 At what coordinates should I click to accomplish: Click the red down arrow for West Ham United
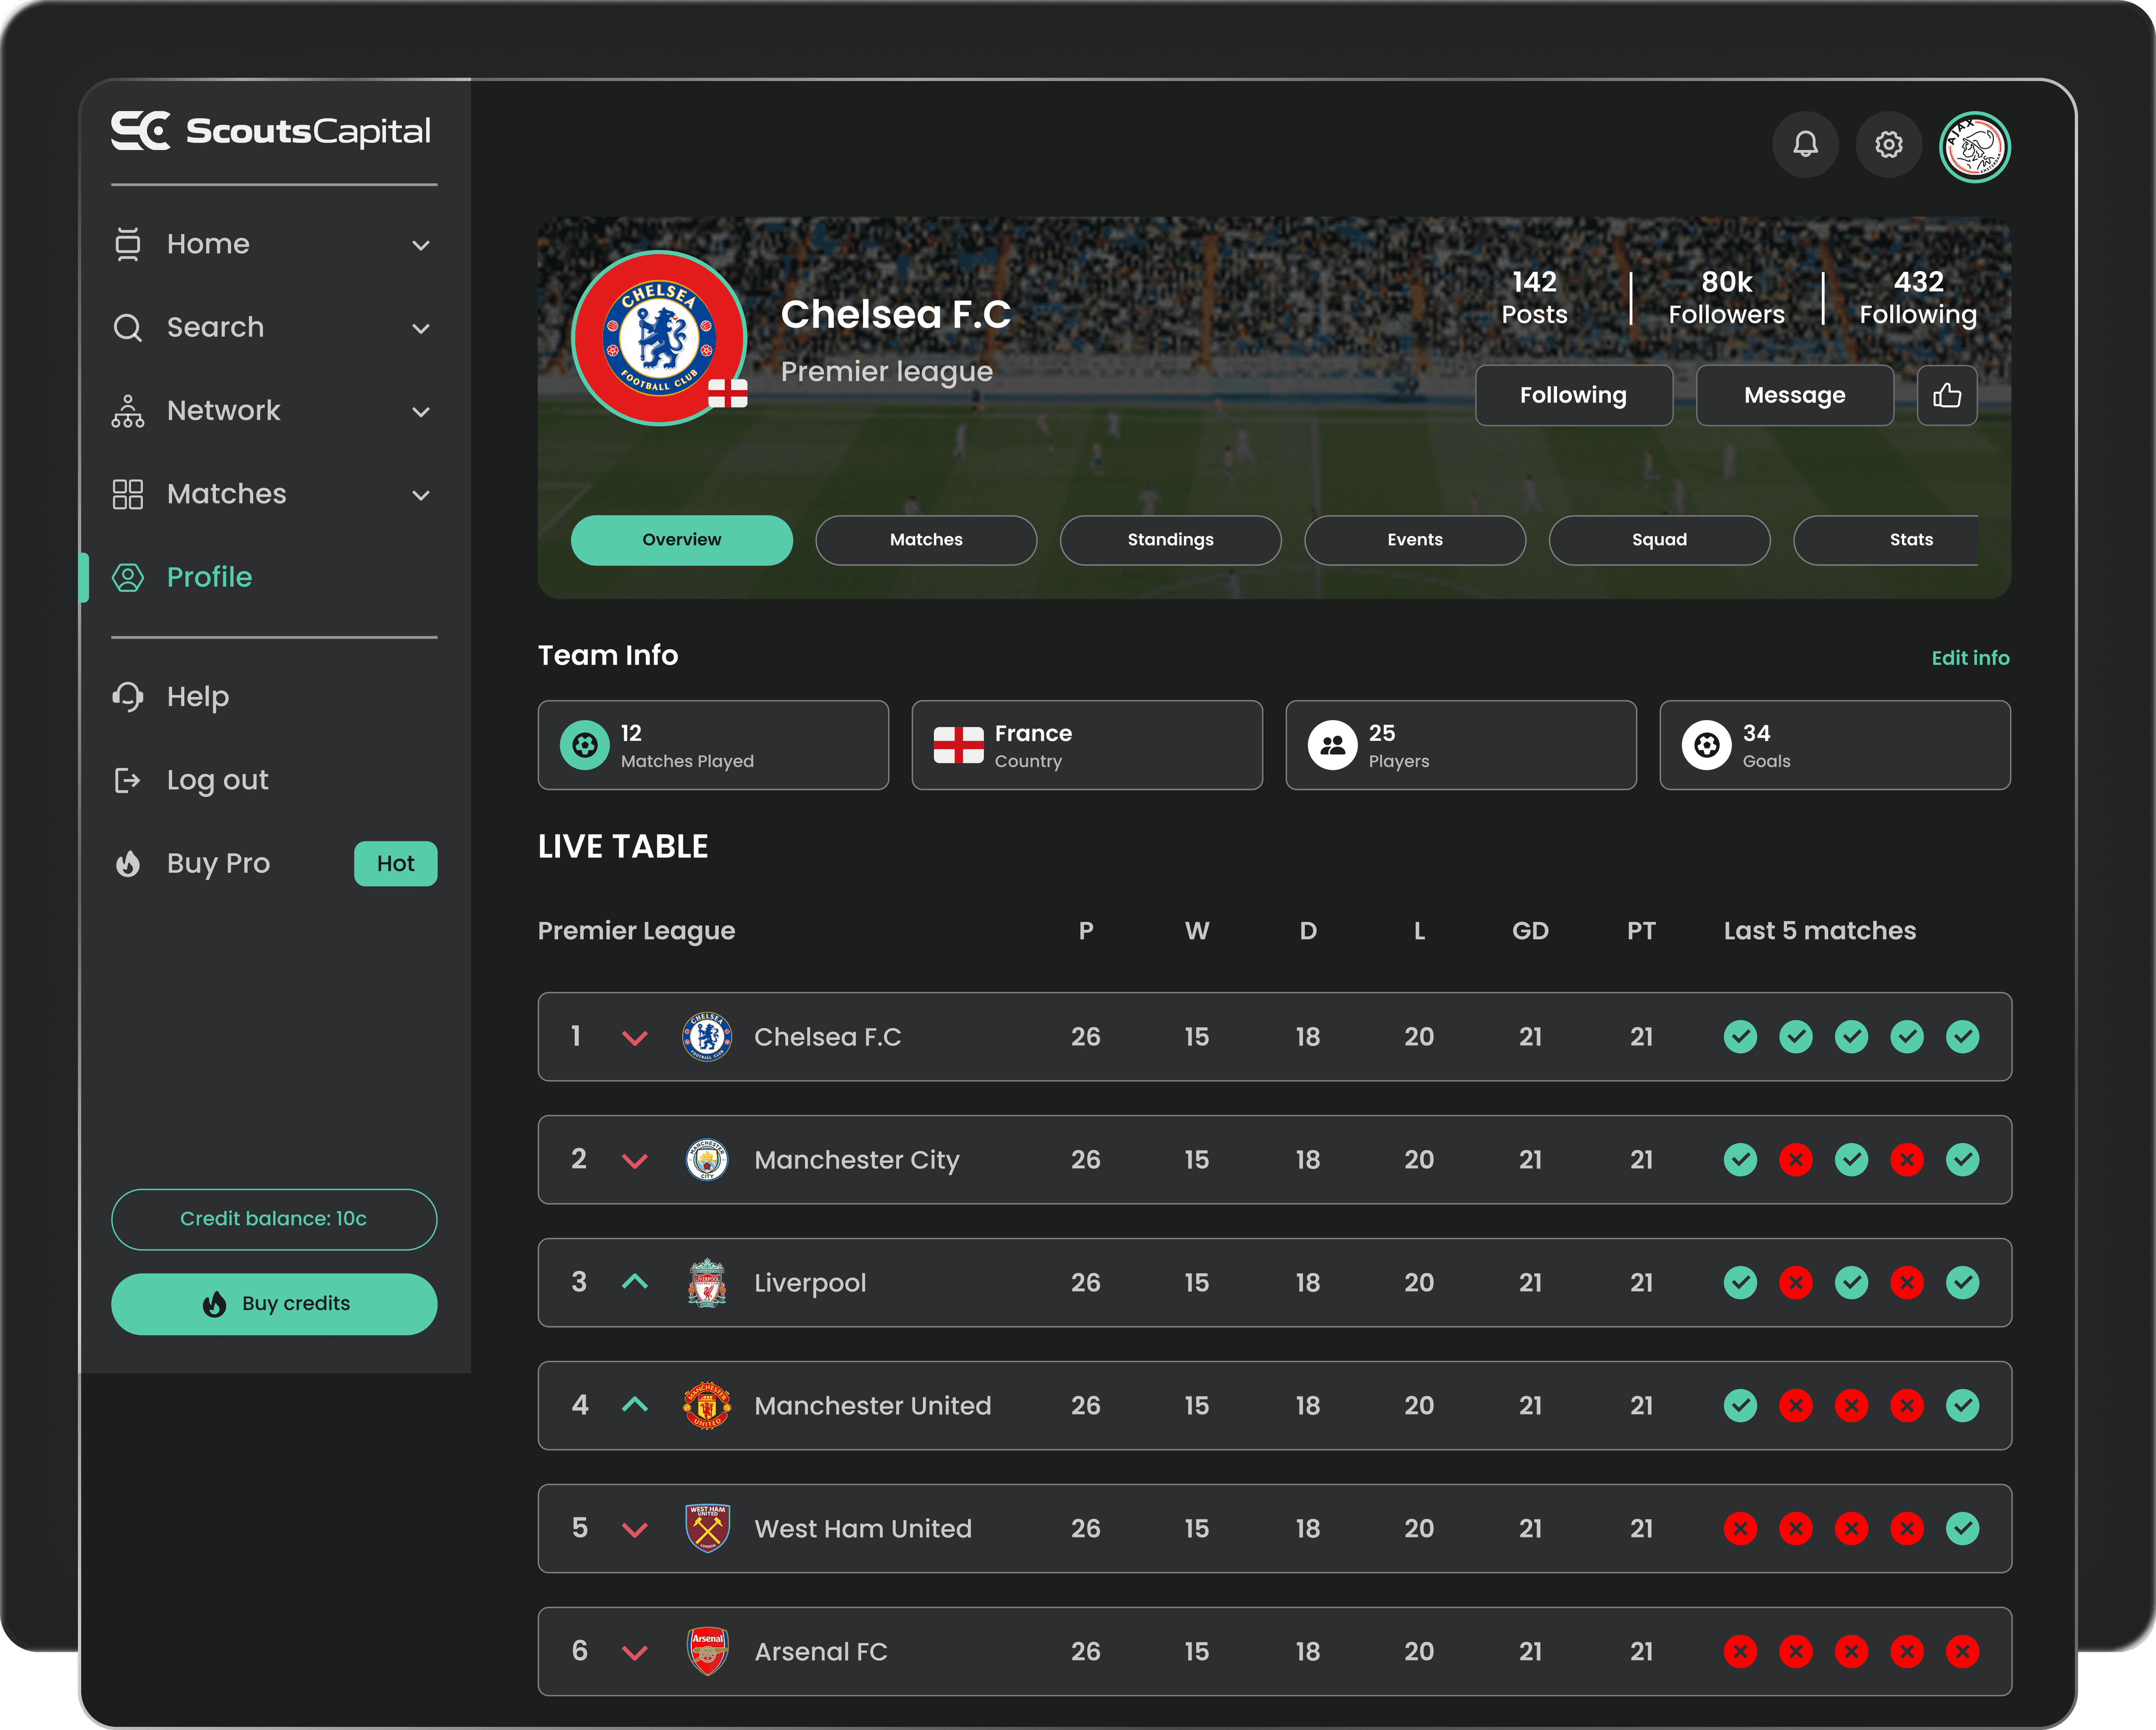tap(635, 1530)
